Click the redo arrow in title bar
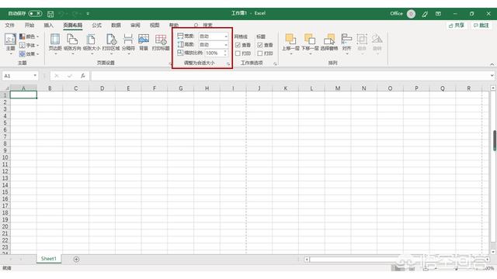The width and height of the screenshot is (497, 279). 75,14
